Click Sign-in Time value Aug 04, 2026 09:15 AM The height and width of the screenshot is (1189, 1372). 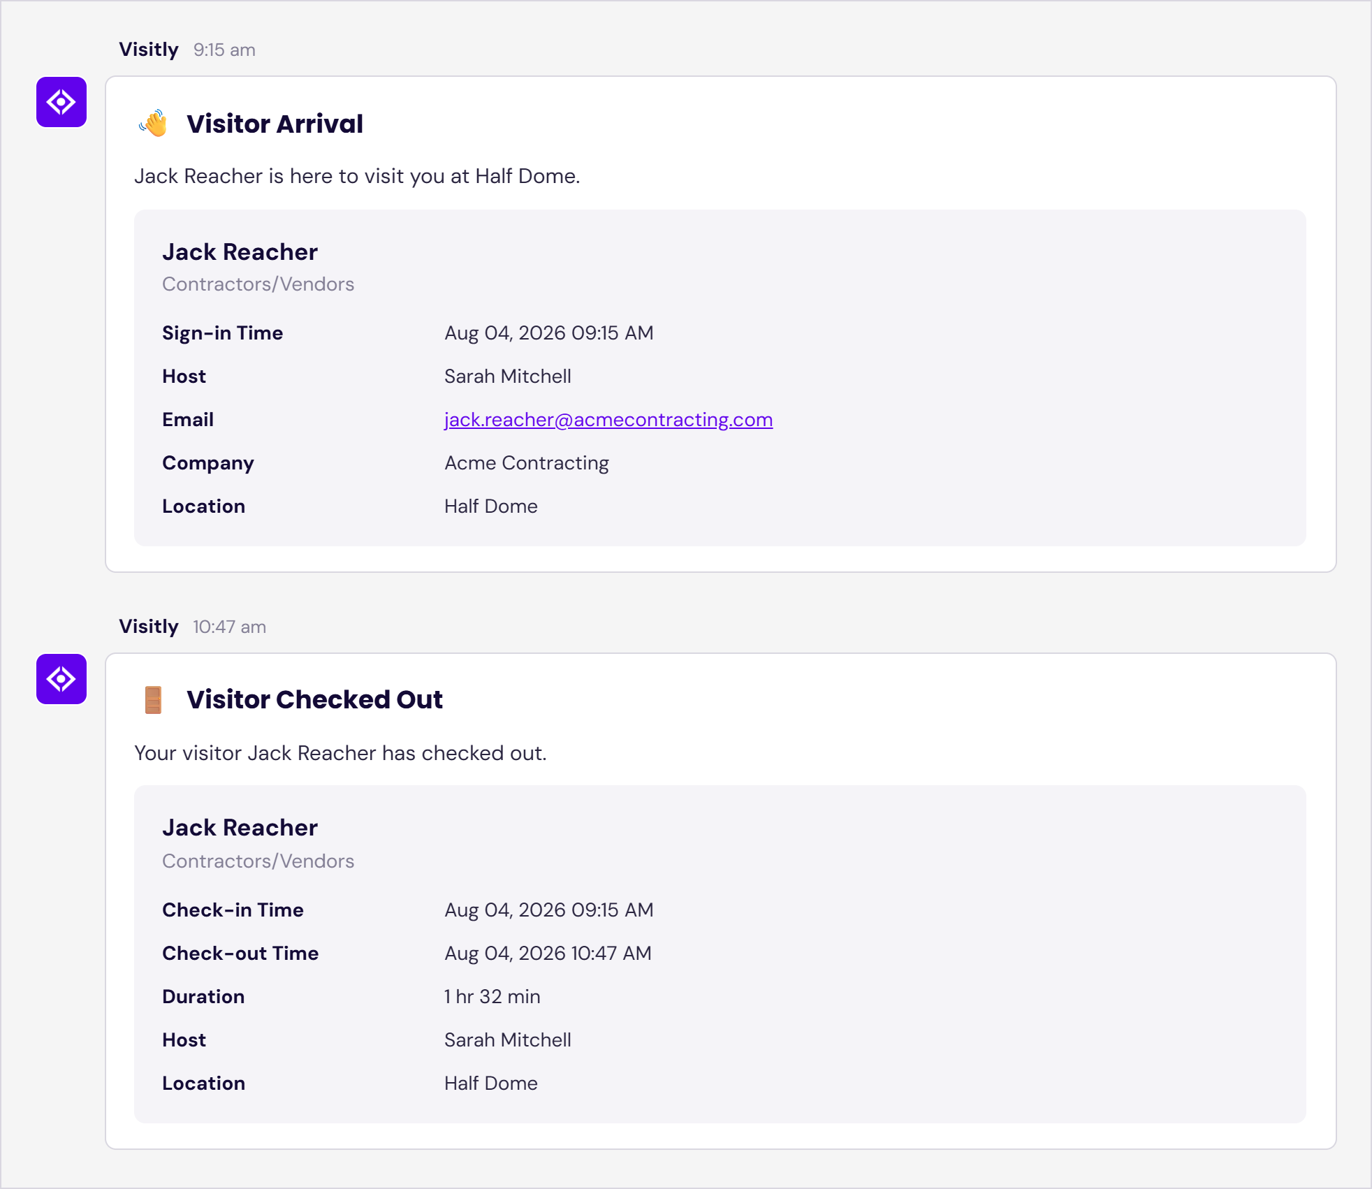(549, 333)
